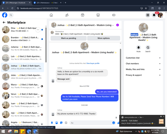Reload the page in browser
This screenshot has width=167, height=134.
12,8
